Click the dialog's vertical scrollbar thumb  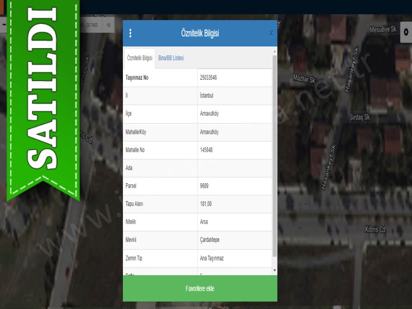(x=274, y=151)
